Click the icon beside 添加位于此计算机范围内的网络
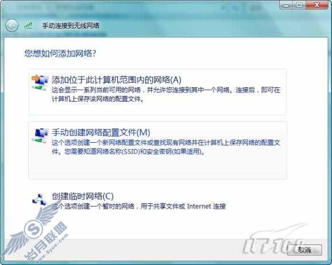This screenshot has width=332, height=265. [x=39, y=82]
